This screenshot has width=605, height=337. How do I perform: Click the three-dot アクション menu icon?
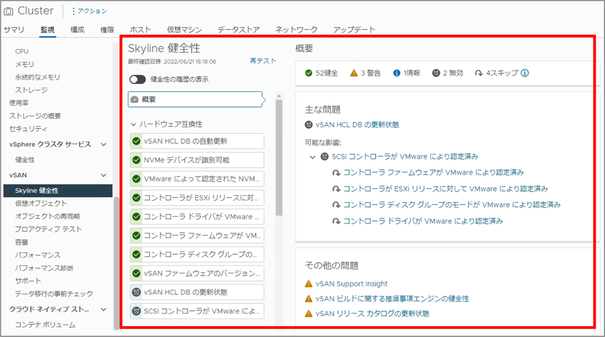click(73, 11)
